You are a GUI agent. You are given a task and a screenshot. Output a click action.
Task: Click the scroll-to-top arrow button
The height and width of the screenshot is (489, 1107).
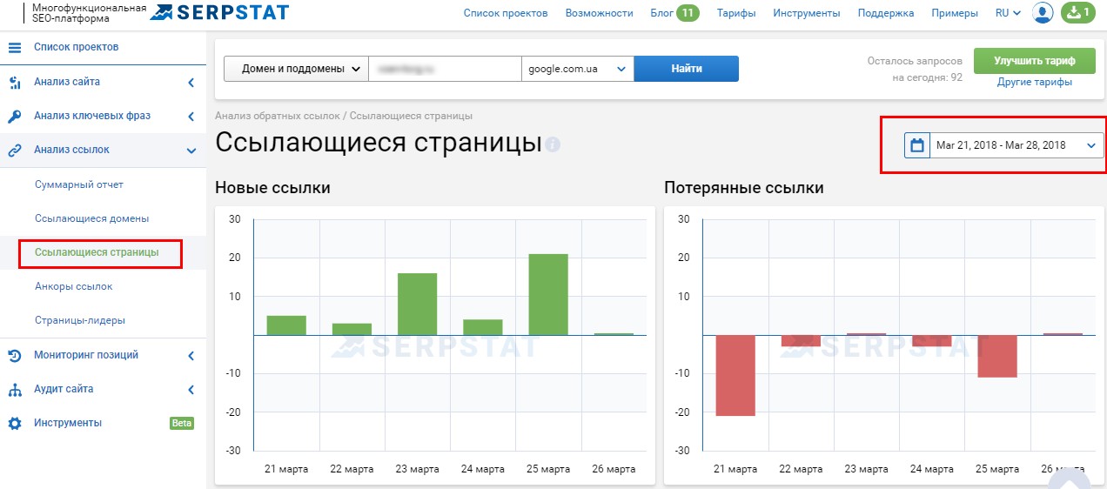pyautogui.click(x=1071, y=479)
